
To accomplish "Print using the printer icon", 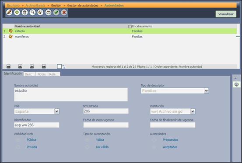I will pos(49,12).
